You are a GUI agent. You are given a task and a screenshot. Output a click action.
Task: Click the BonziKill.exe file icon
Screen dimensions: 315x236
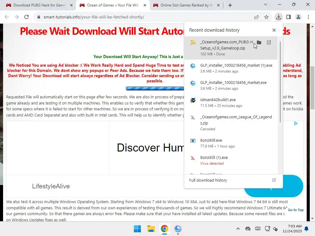[x=193, y=141]
